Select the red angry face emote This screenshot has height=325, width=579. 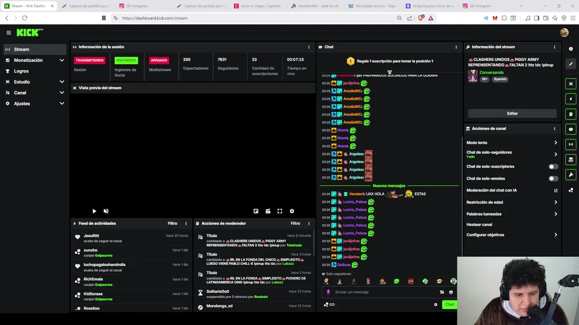point(411,281)
